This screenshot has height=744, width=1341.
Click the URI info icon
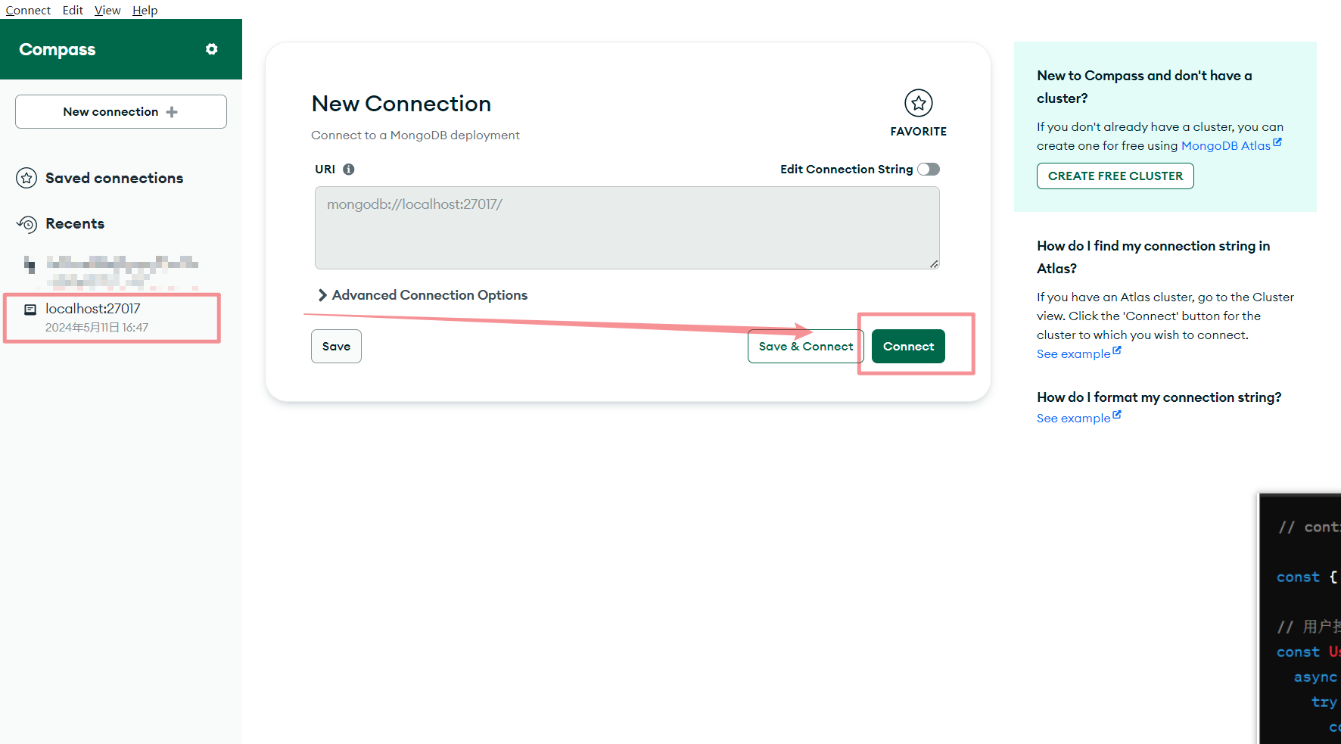pyautogui.click(x=349, y=170)
